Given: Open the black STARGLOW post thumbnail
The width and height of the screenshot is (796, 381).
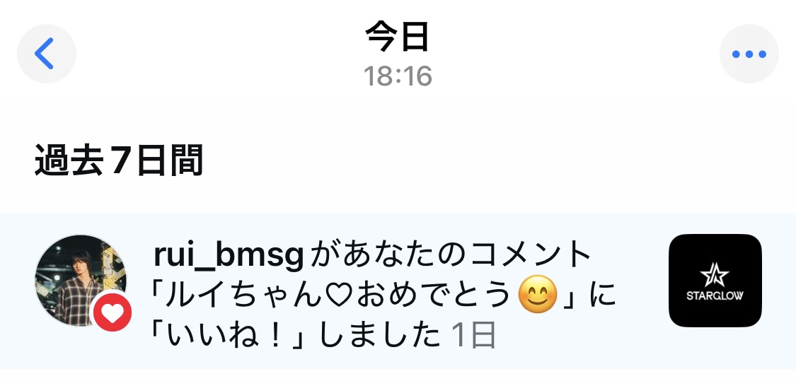Looking at the screenshot, I should [715, 281].
